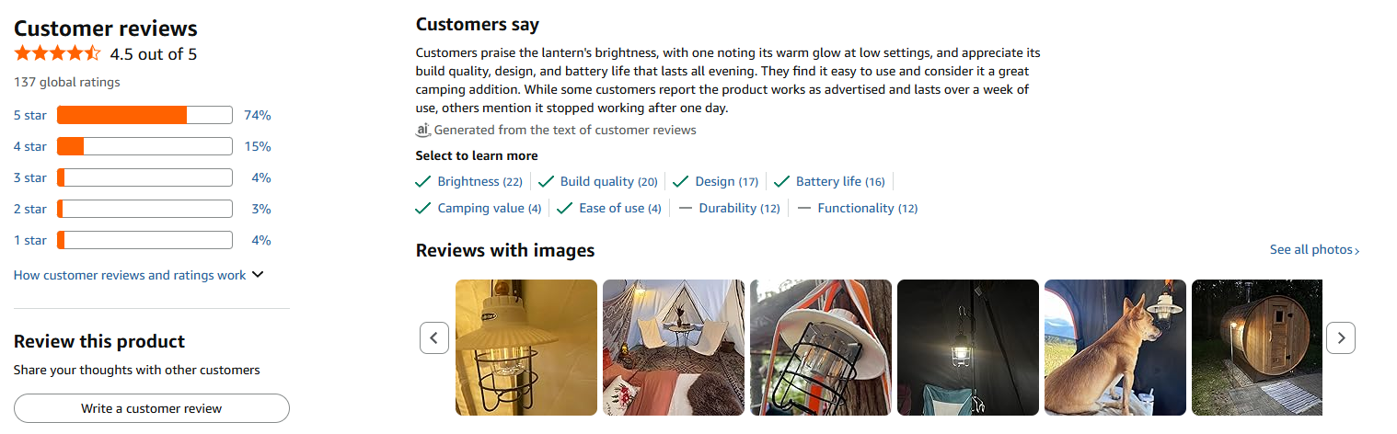Viewport: 1397px width, 434px height.
Task: Select the Build quality review topic
Action: coord(608,182)
